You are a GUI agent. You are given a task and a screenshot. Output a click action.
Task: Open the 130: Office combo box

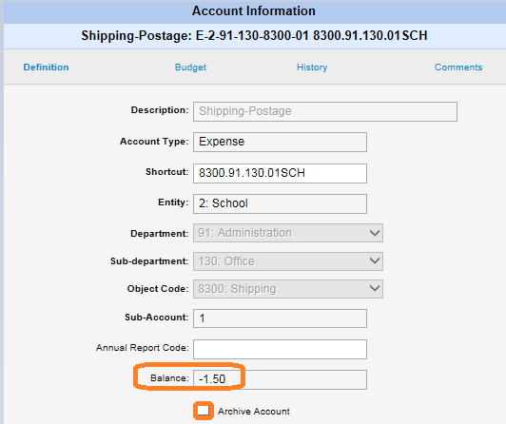(288, 261)
